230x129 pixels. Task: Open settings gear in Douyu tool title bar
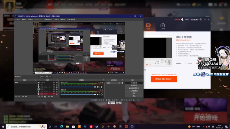coord(200,19)
